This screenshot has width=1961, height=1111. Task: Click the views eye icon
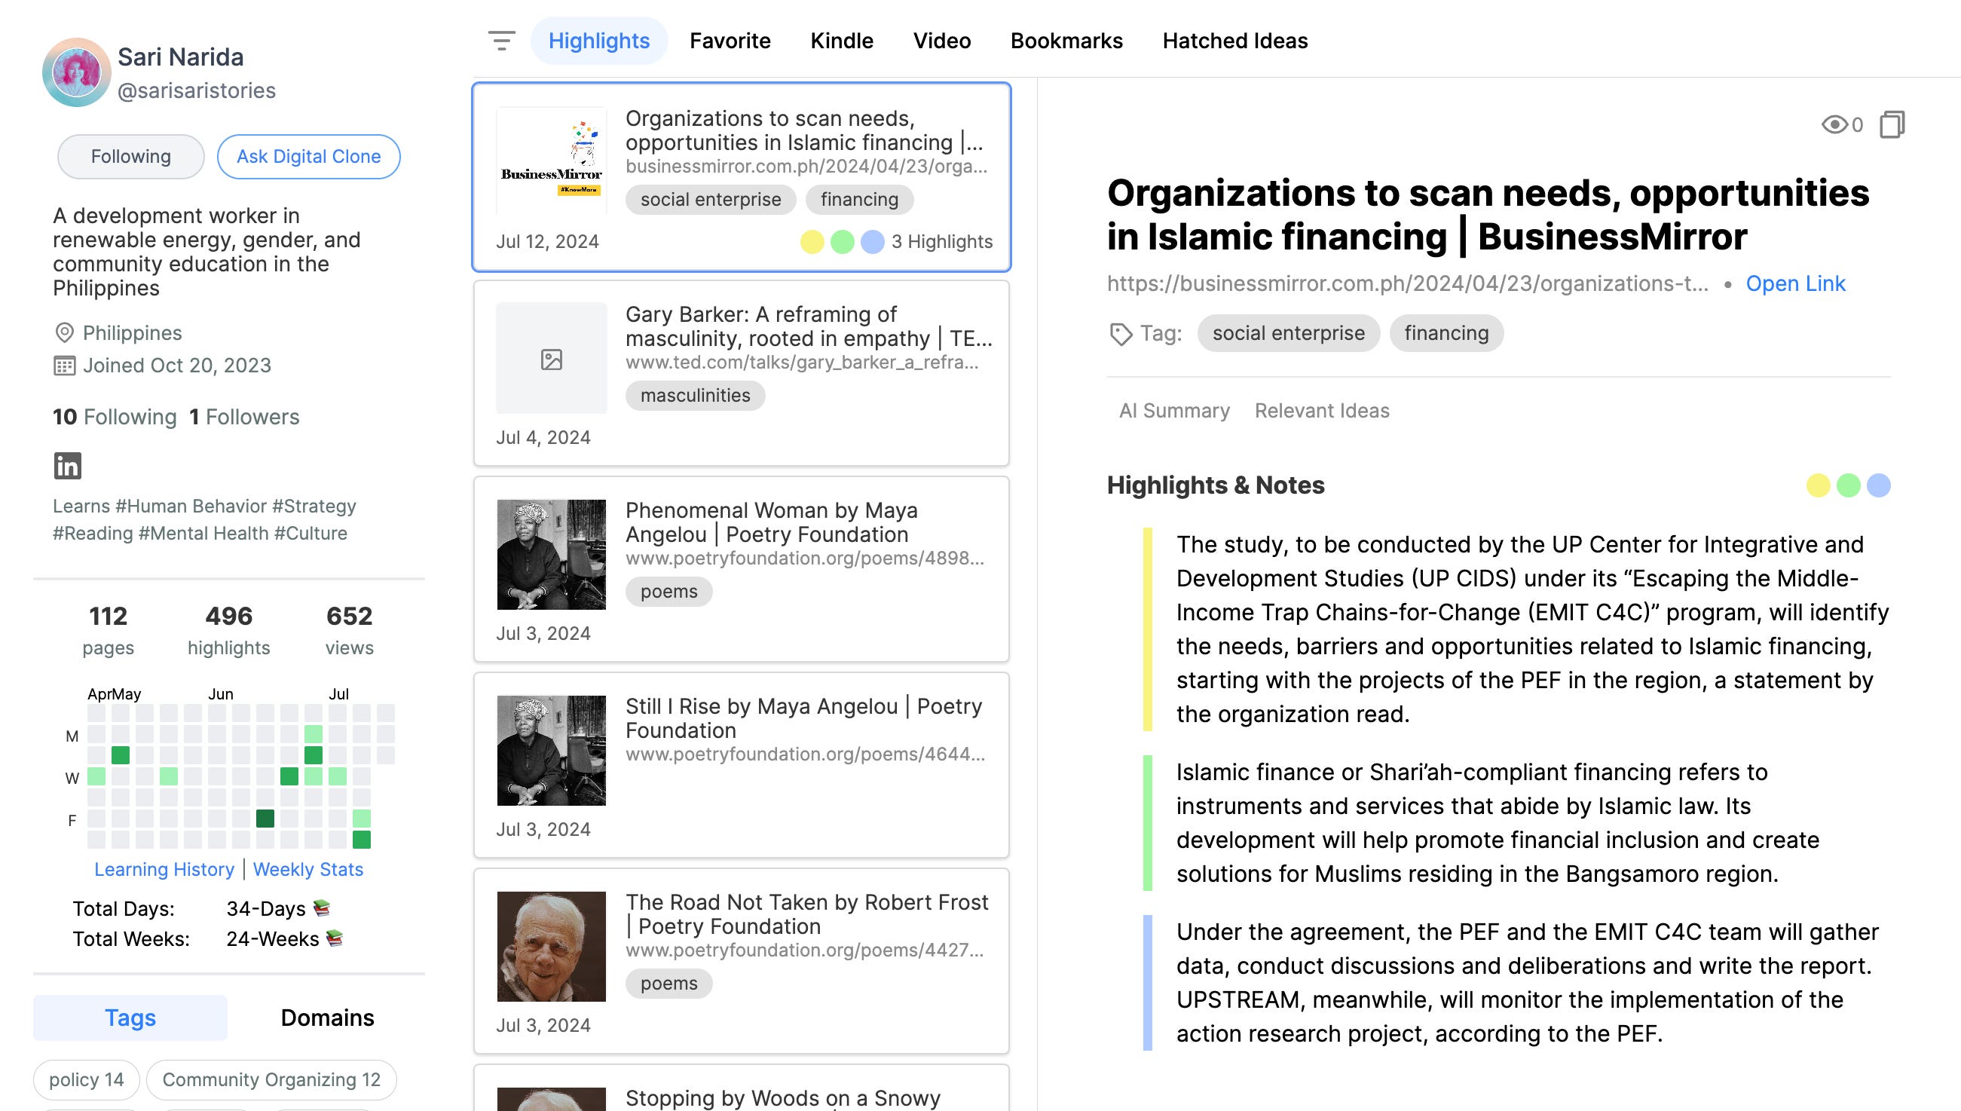[x=1834, y=124]
